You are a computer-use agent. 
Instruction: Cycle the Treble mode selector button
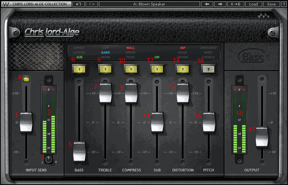(105, 69)
